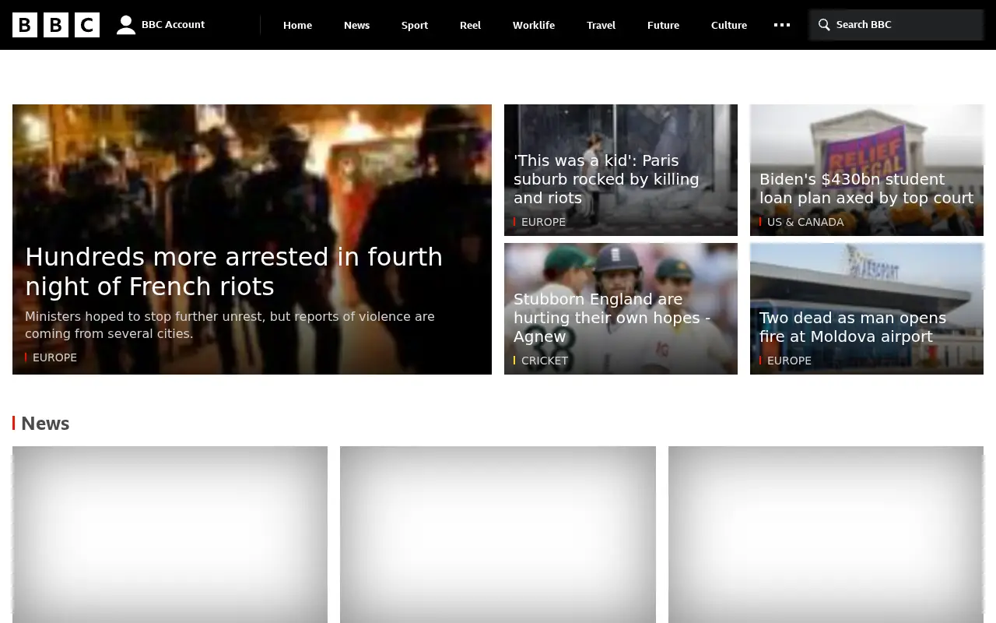The height and width of the screenshot is (623, 996).
Task: Click the CRICKET tag
Action: 545,361
